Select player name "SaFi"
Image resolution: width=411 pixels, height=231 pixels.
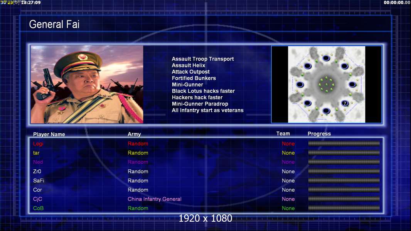click(39, 181)
